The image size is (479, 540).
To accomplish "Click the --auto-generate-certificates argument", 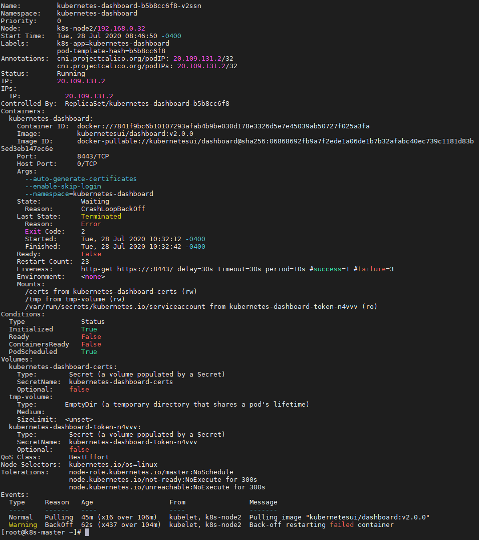I will [x=81, y=178].
